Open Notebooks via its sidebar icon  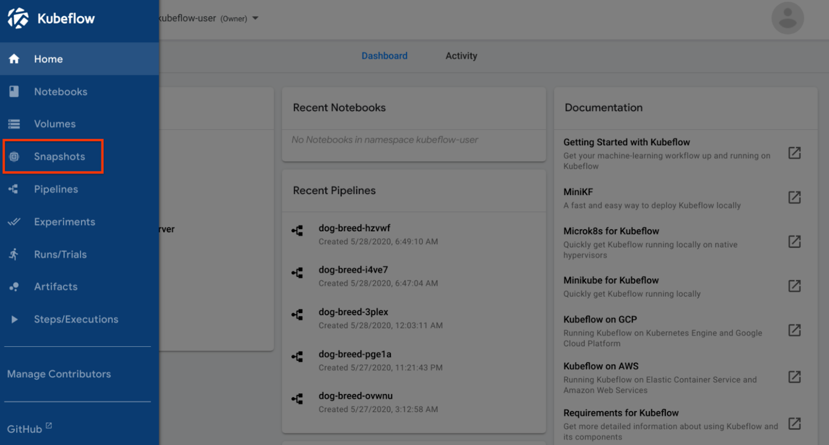(14, 92)
